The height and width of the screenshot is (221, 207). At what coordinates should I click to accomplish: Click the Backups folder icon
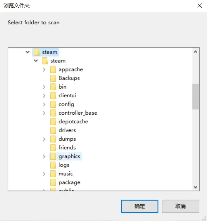point(53,78)
